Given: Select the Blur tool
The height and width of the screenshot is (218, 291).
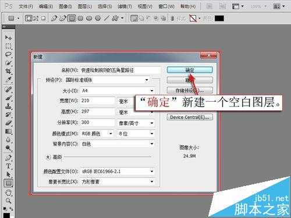Looking at the screenshot, I should 8,140.
